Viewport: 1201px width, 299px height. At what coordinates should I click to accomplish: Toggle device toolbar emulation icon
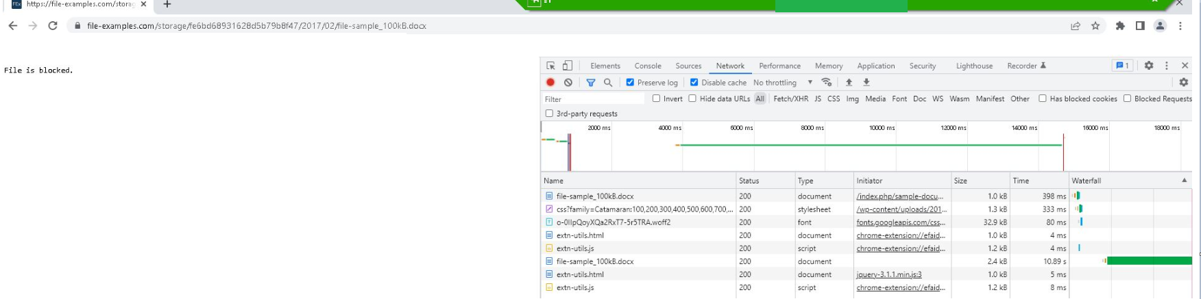point(568,66)
